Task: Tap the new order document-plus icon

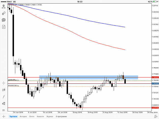Action: [x=4, y=27]
